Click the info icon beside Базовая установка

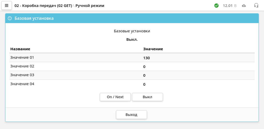[10, 18]
